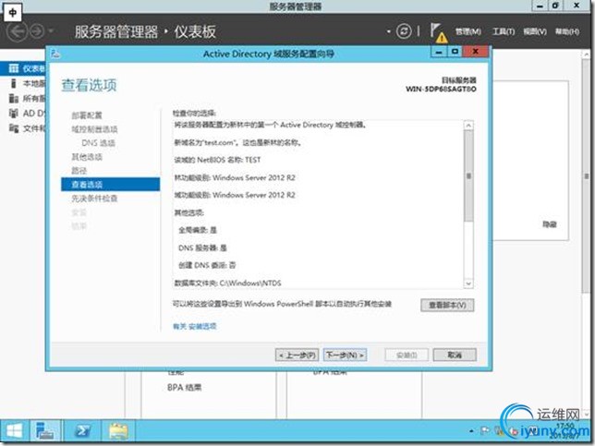595x446 pixels.
Task: Click the review list scrollbar thumb
Action: pyautogui.click(x=468, y=175)
